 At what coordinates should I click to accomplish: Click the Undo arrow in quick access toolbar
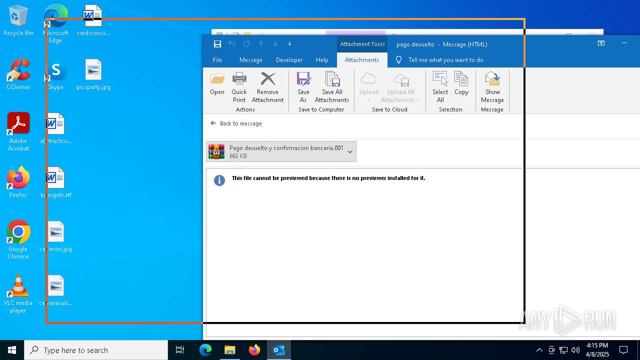[x=231, y=44]
